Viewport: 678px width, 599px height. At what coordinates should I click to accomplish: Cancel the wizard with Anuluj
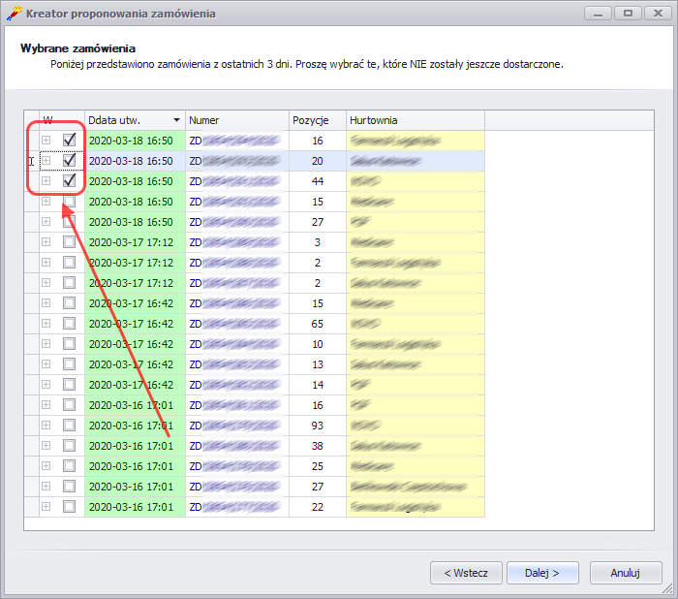(626, 572)
